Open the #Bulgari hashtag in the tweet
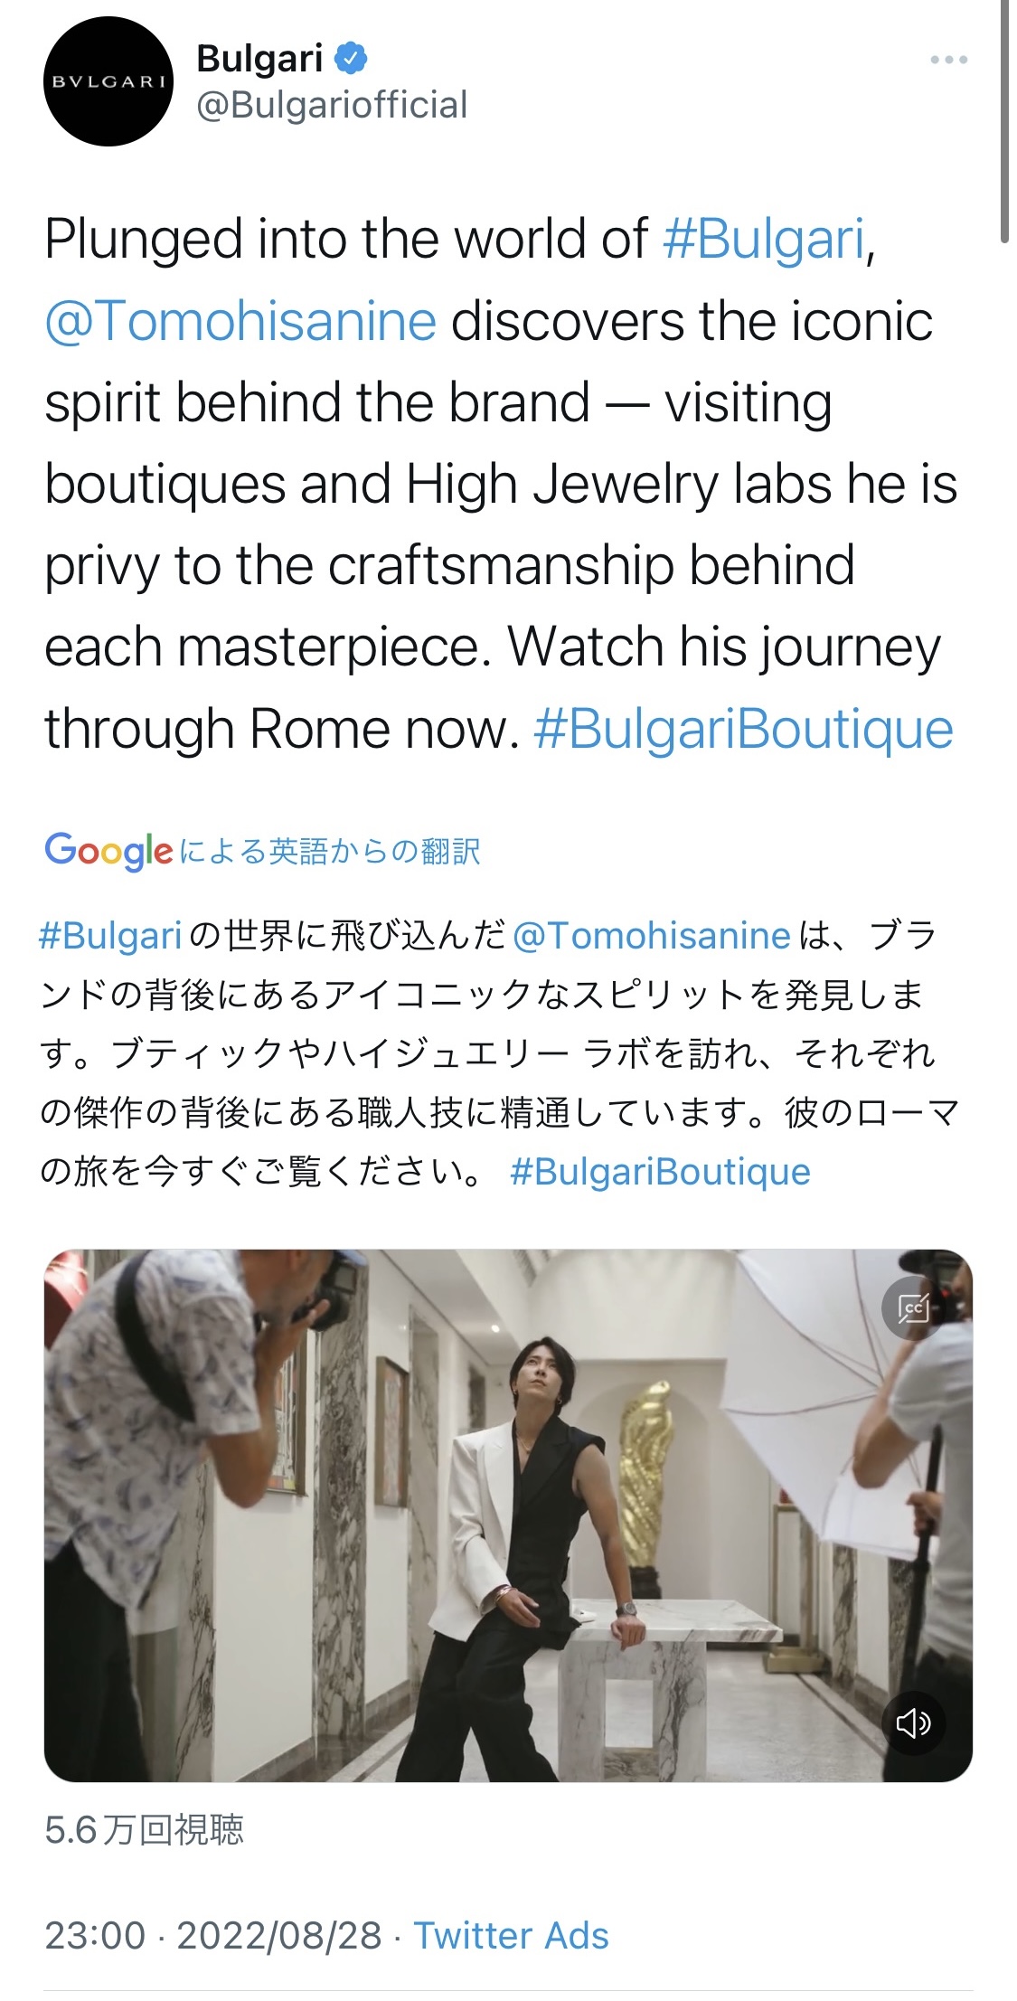Viewport: 1017px width, 2001px height. tap(764, 239)
